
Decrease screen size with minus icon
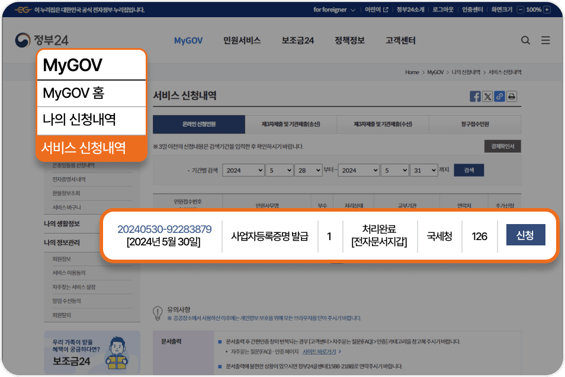521,10
